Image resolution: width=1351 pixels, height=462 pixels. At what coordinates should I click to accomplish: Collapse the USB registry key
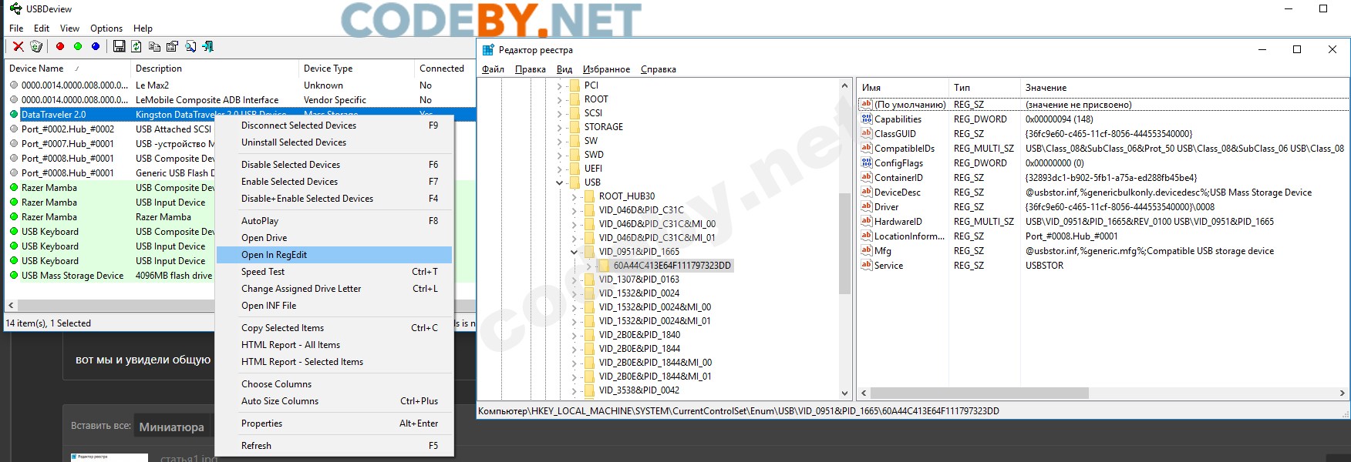tap(560, 182)
